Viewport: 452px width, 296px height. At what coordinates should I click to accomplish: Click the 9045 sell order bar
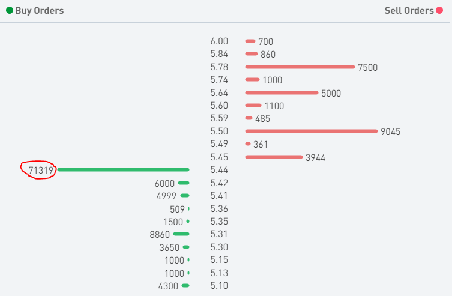click(311, 131)
